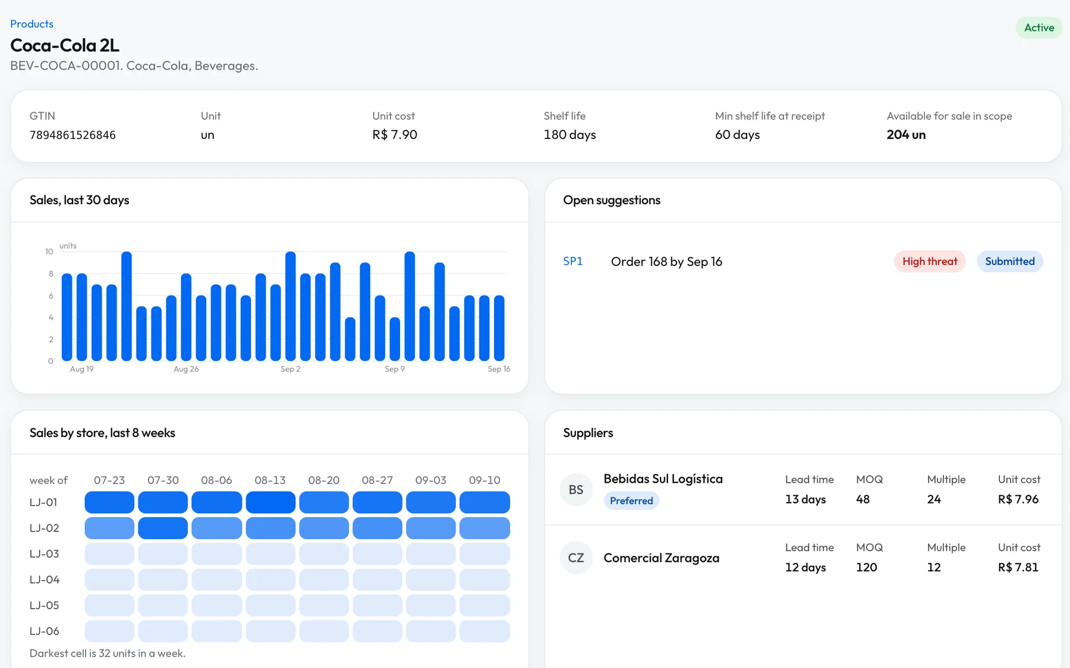Click the Coca-Cola 2L product title

coord(65,45)
